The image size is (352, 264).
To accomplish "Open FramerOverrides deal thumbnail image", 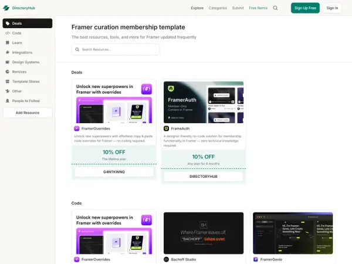I will (x=114, y=102).
